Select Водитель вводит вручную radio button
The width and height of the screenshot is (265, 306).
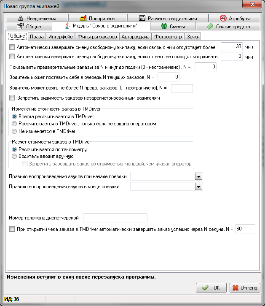14,156
